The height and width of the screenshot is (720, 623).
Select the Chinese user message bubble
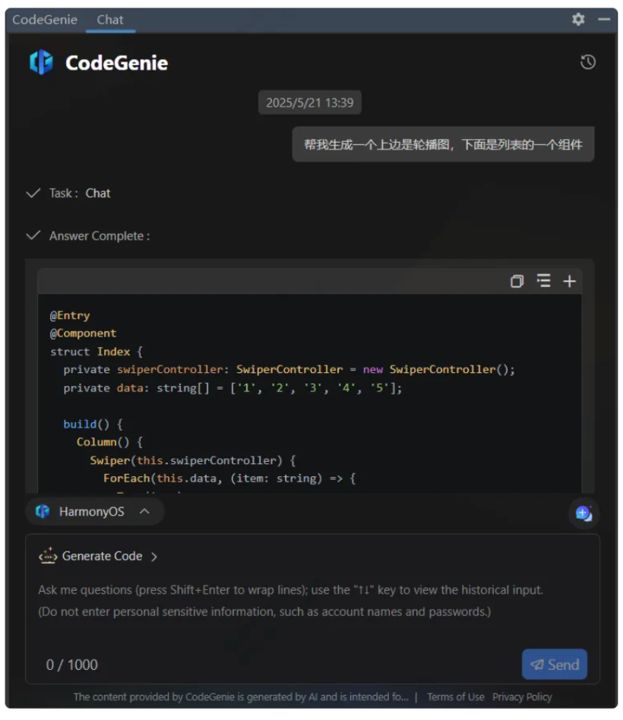click(x=443, y=144)
